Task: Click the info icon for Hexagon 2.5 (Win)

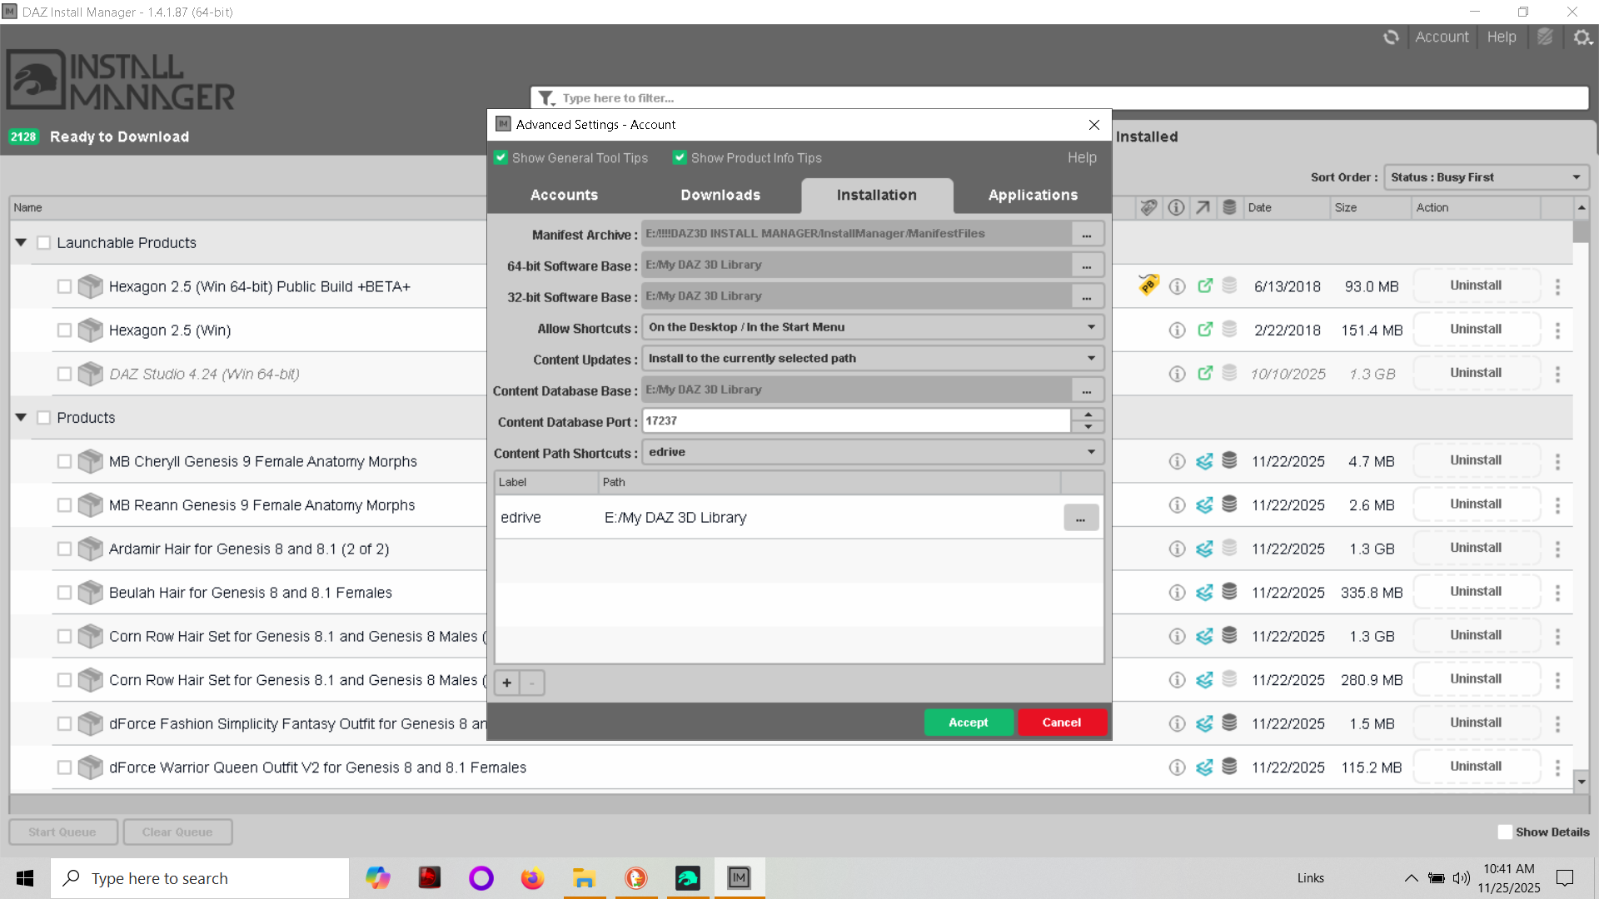Action: tap(1177, 330)
